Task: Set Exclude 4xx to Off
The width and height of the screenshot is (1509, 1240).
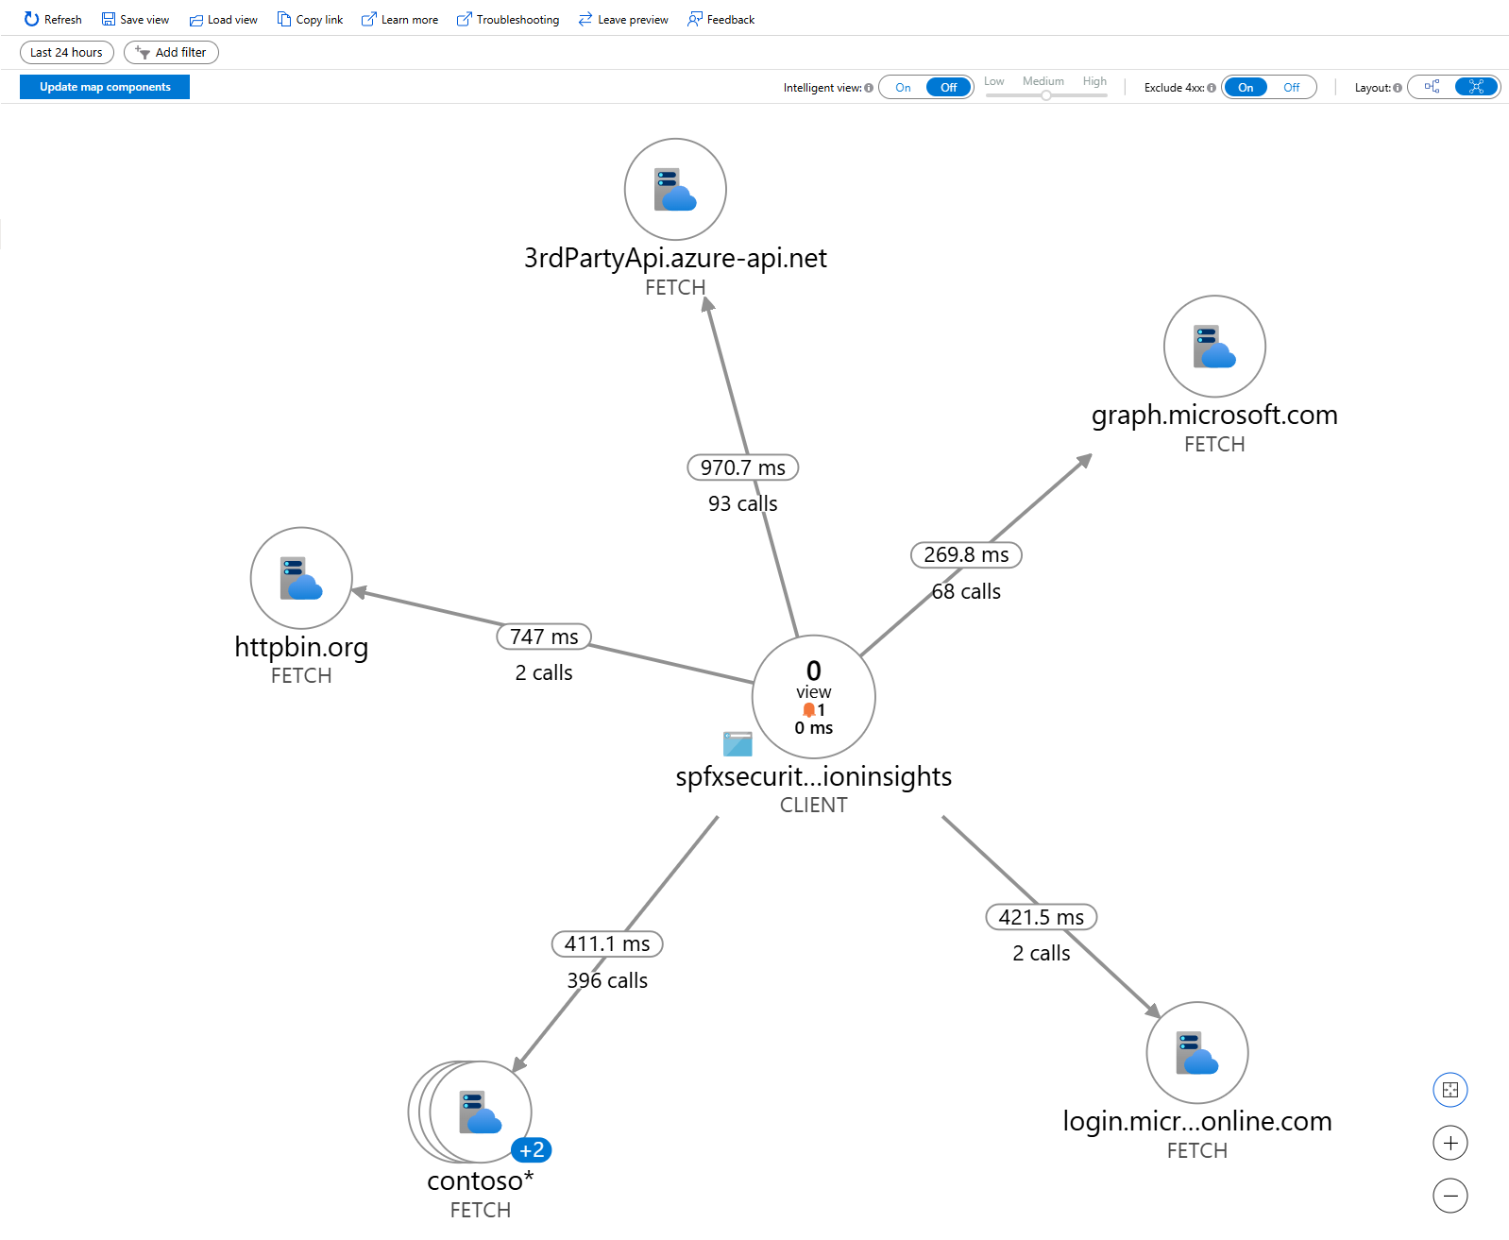Action: [x=1291, y=88]
